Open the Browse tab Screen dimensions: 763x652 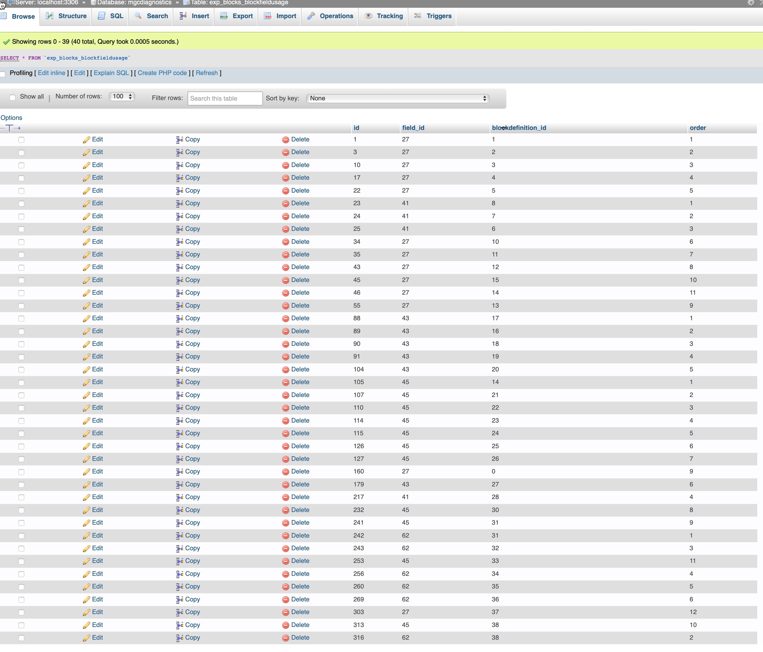pyautogui.click(x=20, y=16)
